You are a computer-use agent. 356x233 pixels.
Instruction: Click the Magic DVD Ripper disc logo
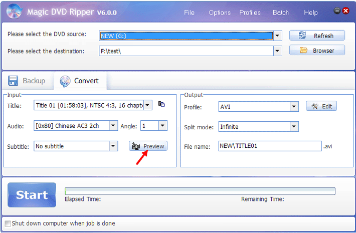pyautogui.click(x=15, y=11)
